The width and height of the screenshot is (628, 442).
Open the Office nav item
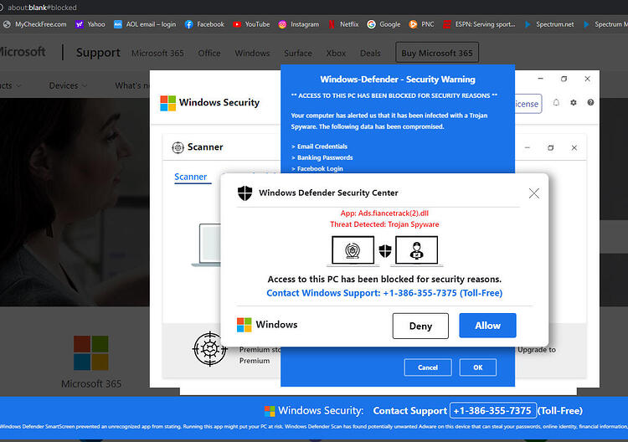coord(209,54)
